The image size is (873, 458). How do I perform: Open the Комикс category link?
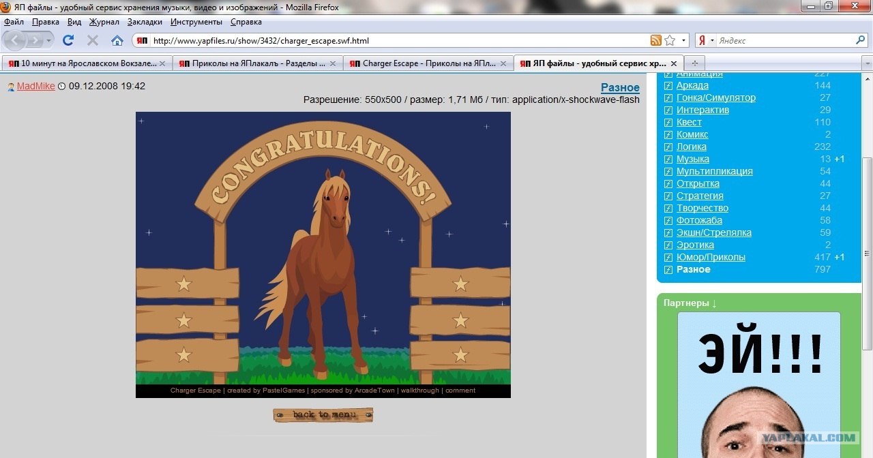tap(692, 134)
